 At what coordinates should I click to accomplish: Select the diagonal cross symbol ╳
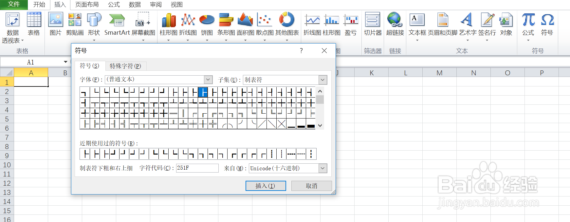pos(281,124)
